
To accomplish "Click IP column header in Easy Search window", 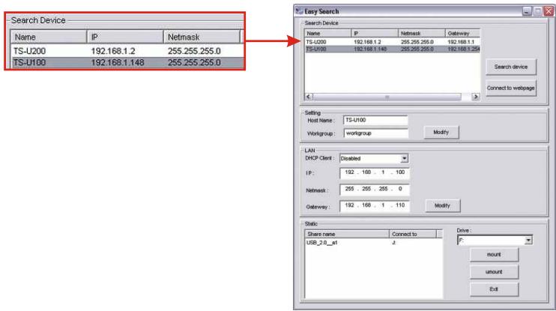I will pyautogui.click(x=375, y=33).
